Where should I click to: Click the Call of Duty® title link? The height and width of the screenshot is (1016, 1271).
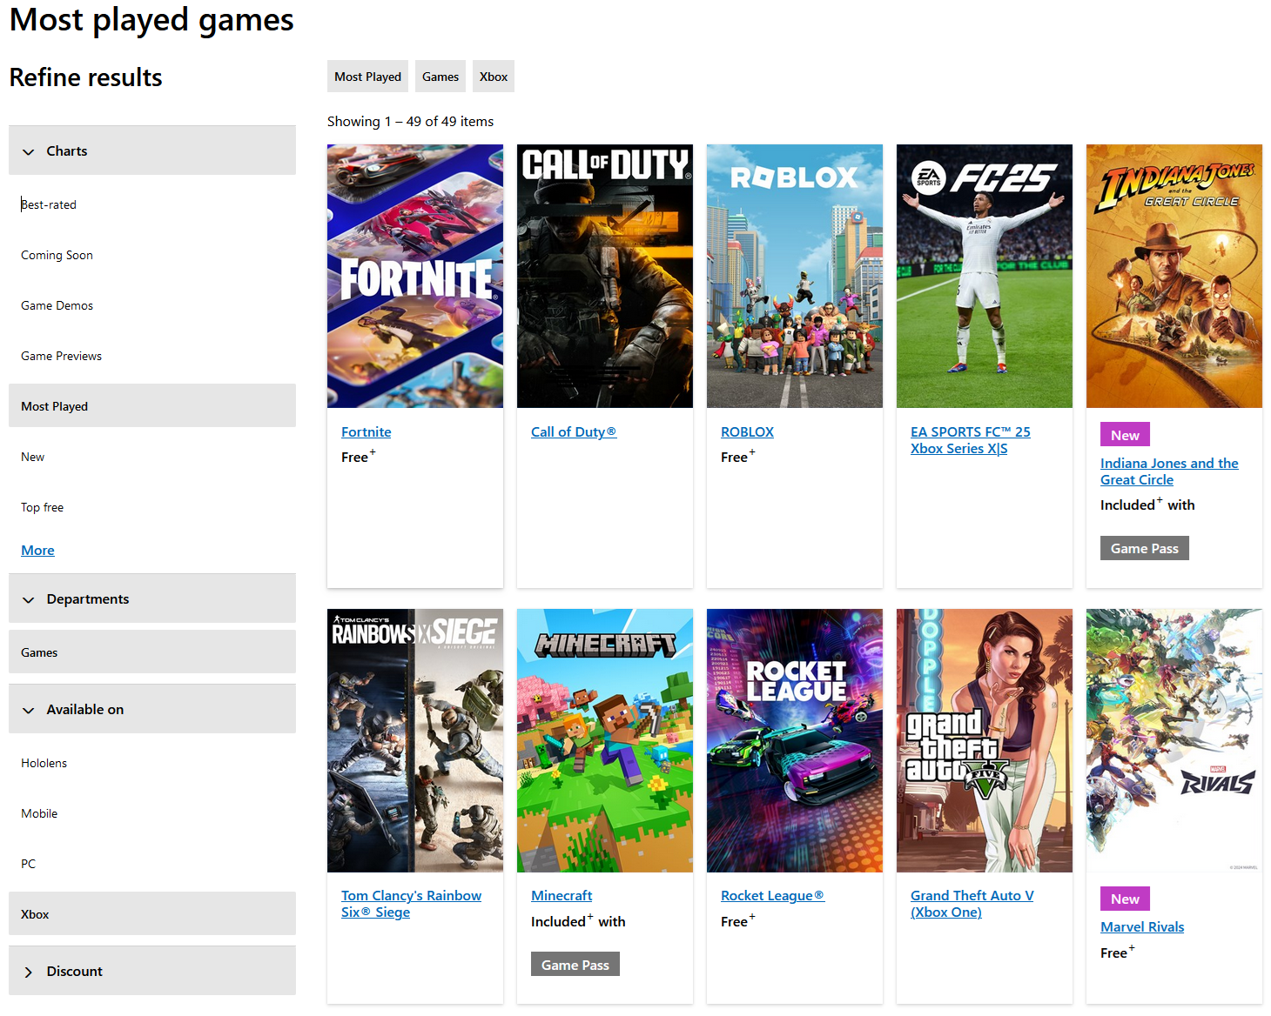[x=574, y=431]
